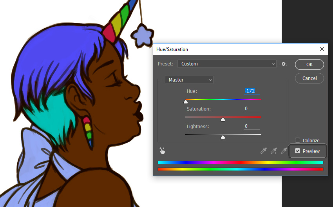Click the Hue slider handle
Viewport: 333px width, 207px height.
pyautogui.click(x=186, y=102)
